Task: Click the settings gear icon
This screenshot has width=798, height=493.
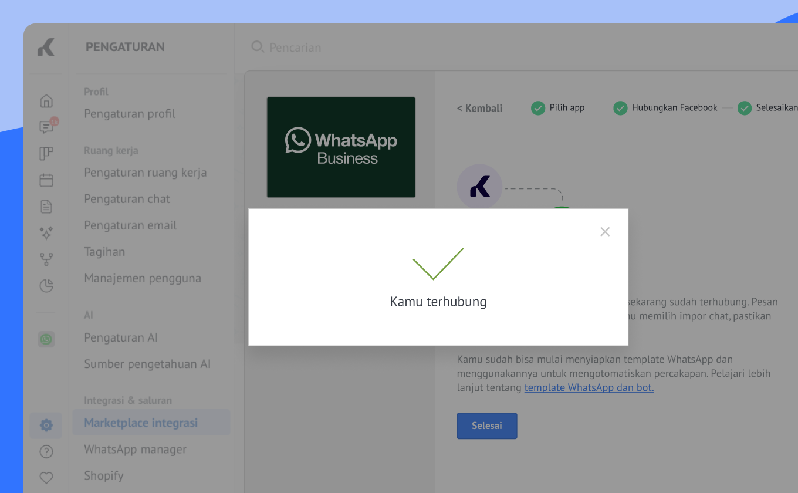Action: [x=46, y=426]
